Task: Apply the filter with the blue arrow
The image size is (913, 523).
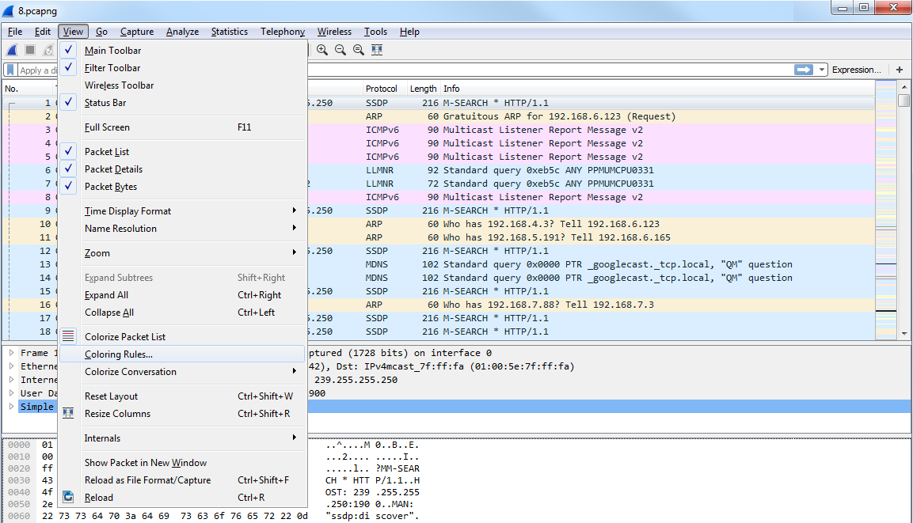Action: click(804, 70)
